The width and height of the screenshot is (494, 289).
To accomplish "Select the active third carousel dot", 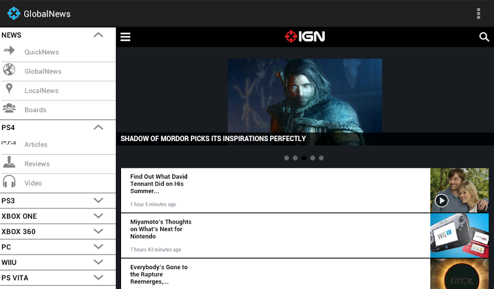I will (304, 158).
